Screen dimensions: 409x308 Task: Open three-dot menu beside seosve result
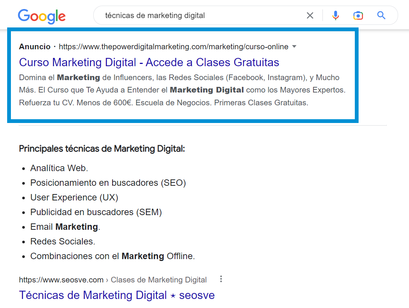pos(221,279)
